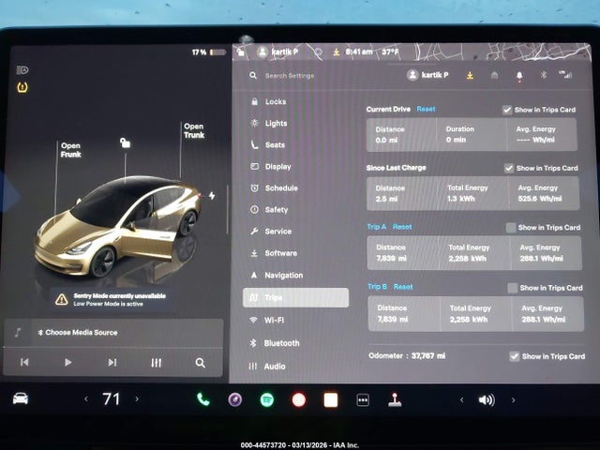Reset the Trip A stats
This screenshot has width=600, height=450.
(x=402, y=227)
